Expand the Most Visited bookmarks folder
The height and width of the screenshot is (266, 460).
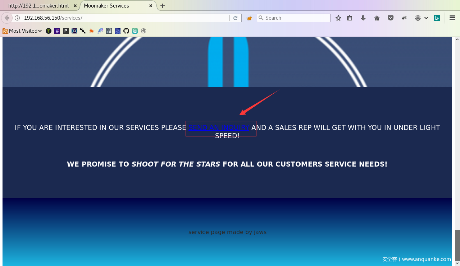coord(22,31)
